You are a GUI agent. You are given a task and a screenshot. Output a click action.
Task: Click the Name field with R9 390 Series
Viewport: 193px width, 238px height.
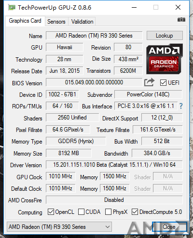(x=94, y=36)
